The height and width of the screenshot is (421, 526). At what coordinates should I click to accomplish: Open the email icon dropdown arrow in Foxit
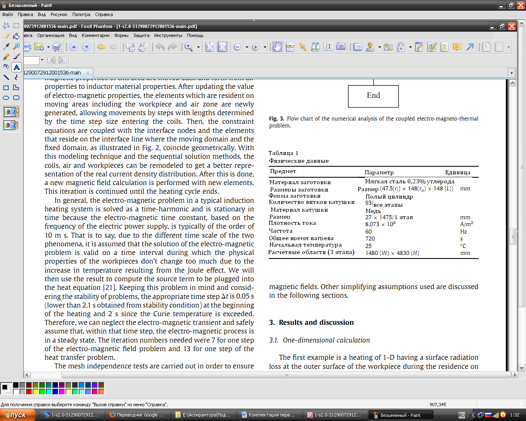[x=48, y=47]
